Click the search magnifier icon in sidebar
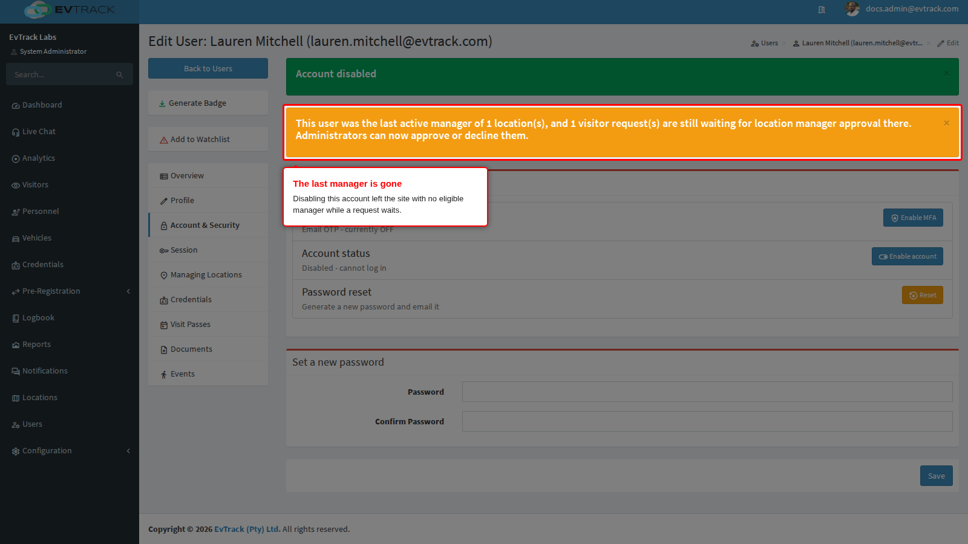The height and width of the screenshot is (544, 968). [120, 75]
